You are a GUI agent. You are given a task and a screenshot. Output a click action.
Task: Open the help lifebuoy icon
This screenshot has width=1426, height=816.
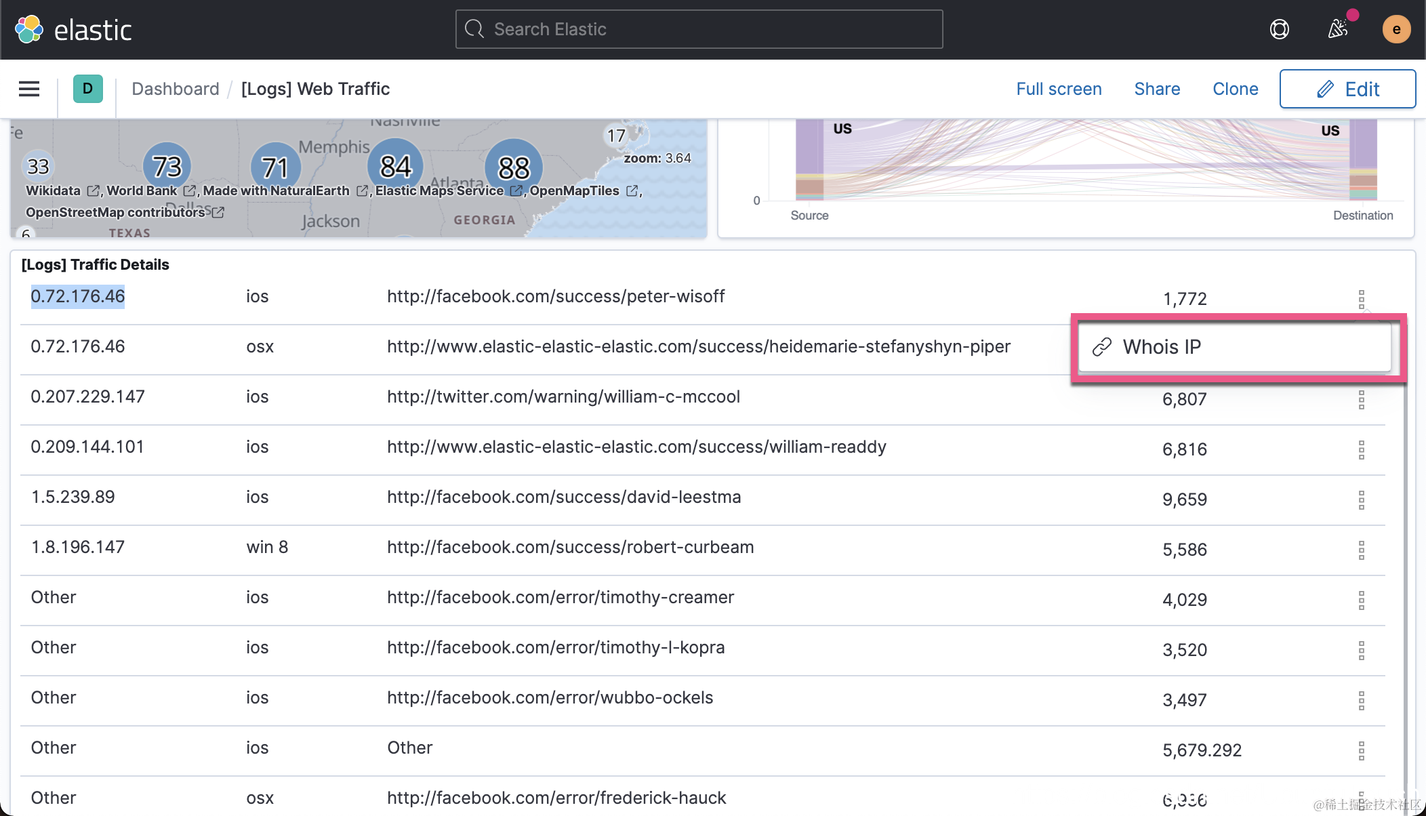pos(1279,29)
